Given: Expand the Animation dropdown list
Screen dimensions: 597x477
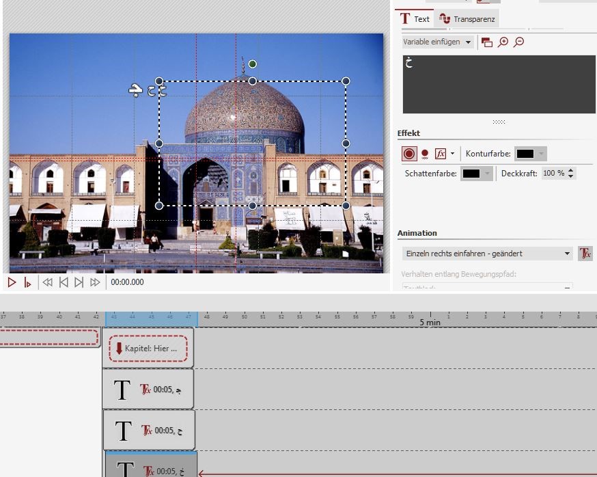Looking at the screenshot, I should (567, 254).
